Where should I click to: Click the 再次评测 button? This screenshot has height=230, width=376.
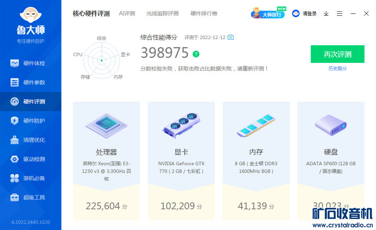[338, 54]
